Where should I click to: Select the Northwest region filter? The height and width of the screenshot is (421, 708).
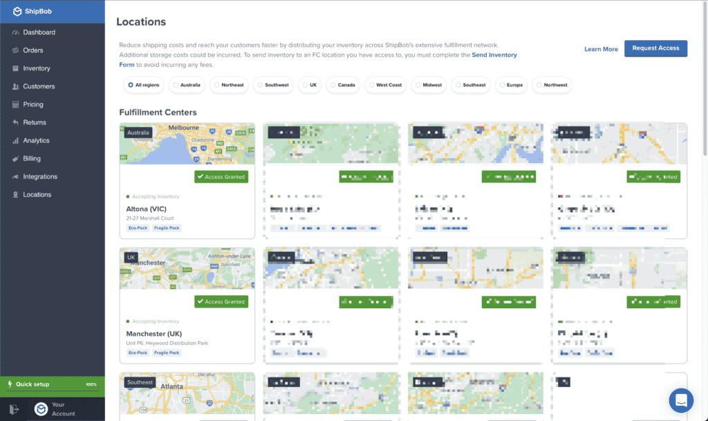[552, 85]
